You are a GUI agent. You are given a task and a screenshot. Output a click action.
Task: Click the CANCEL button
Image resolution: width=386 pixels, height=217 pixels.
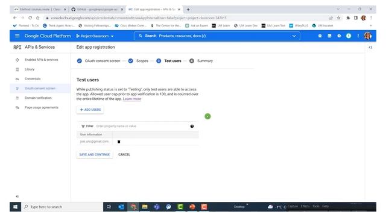124,154
